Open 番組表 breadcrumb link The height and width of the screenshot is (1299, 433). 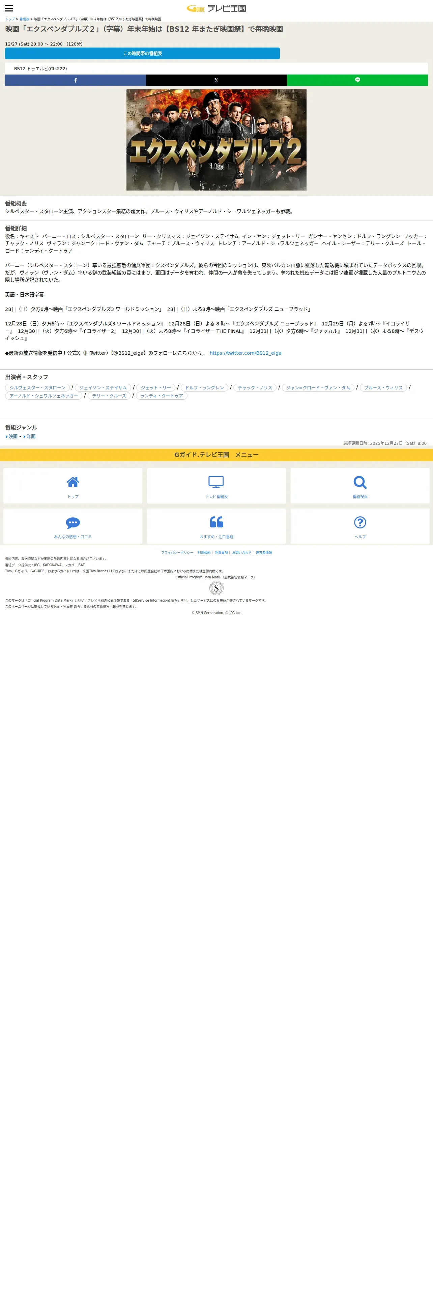[x=24, y=19]
